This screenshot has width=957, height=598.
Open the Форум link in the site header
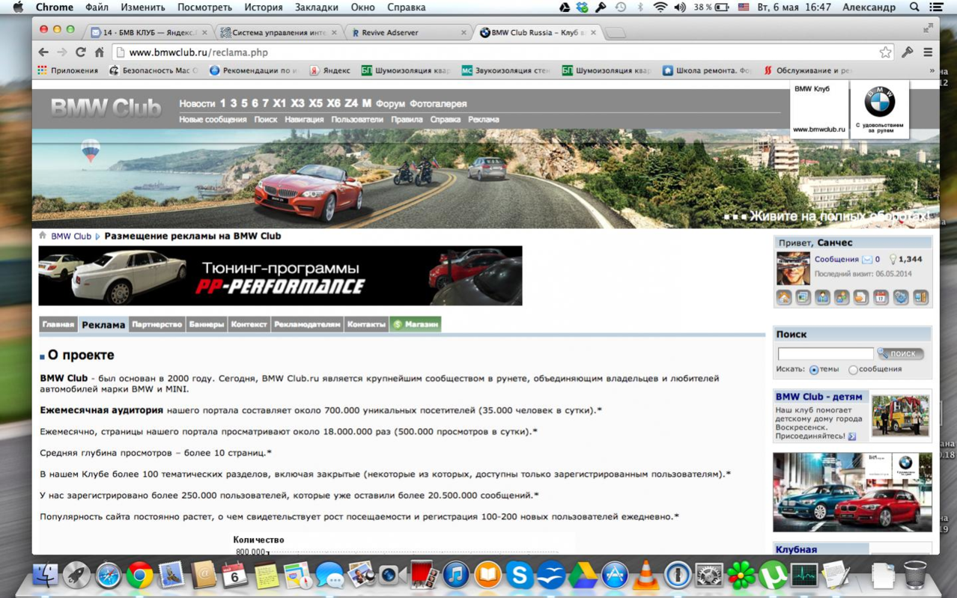click(390, 104)
